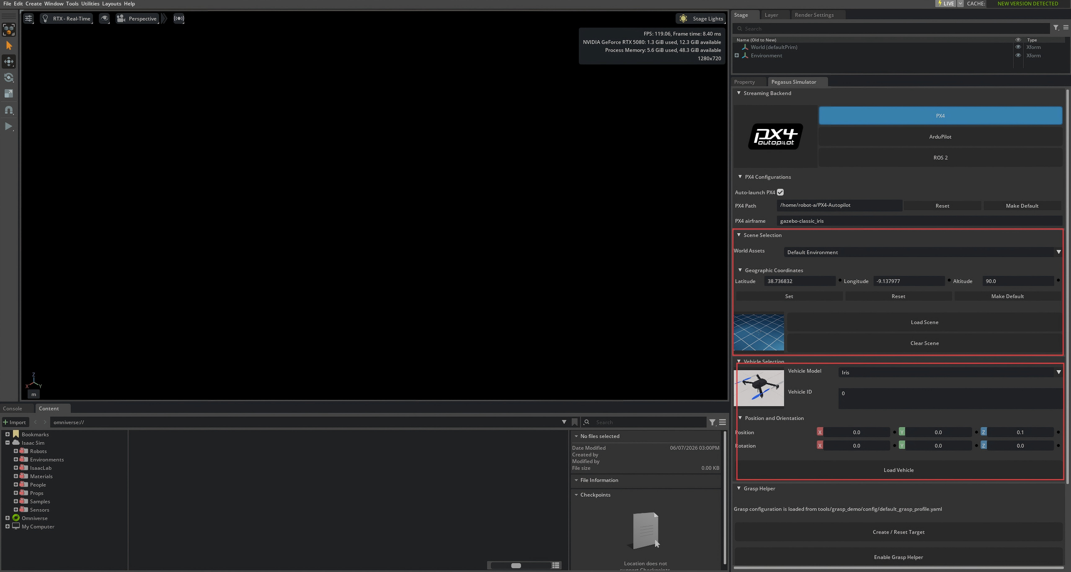Switch to the Render Settings tab

[814, 15]
